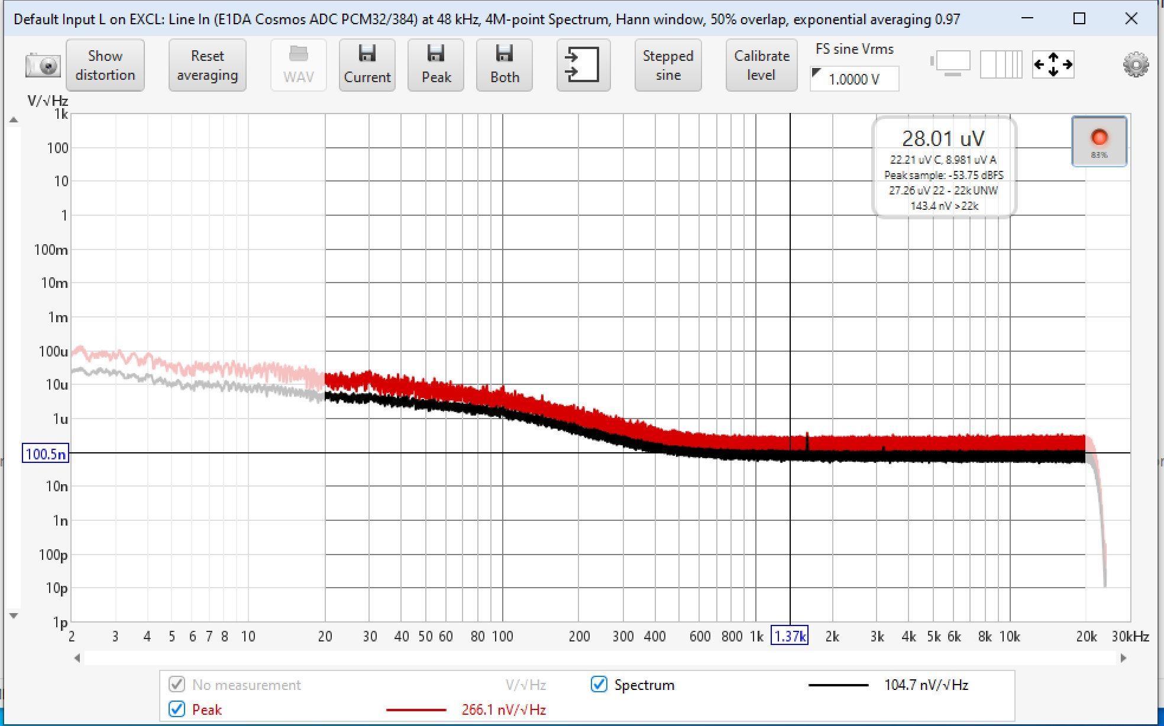The height and width of the screenshot is (726, 1164).
Task: Minimize the spectrum window
Action: 1028,18
